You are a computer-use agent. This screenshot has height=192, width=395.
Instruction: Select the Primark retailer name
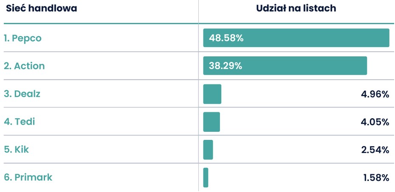coord(28,178)
